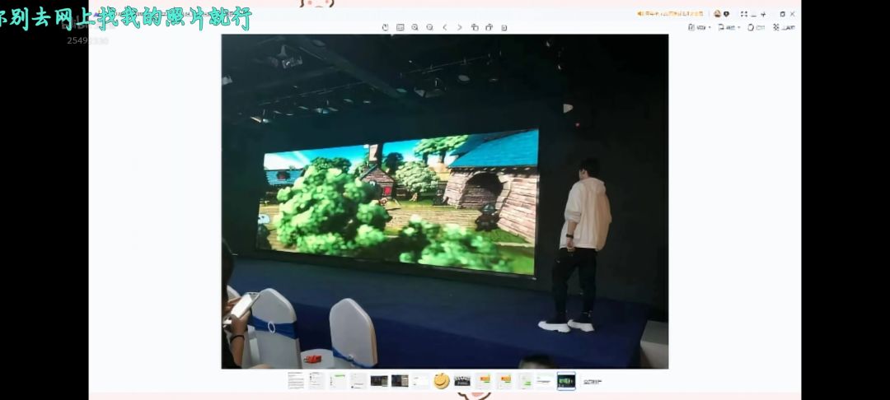
Task: Click the main stage photo in the viewer
Action: click(444, 201)
